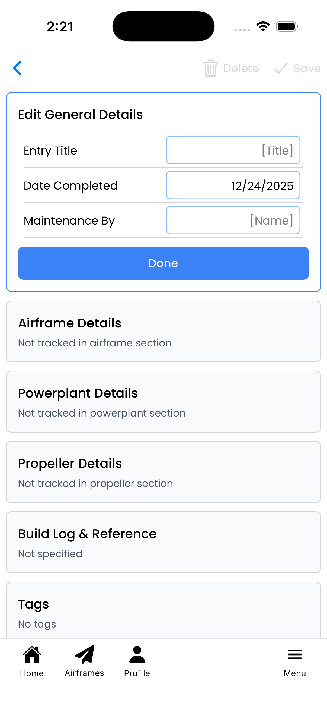Expand the Powerplant Details section
The height and width of the screenshot is (712, 327).
pos(163,402)
